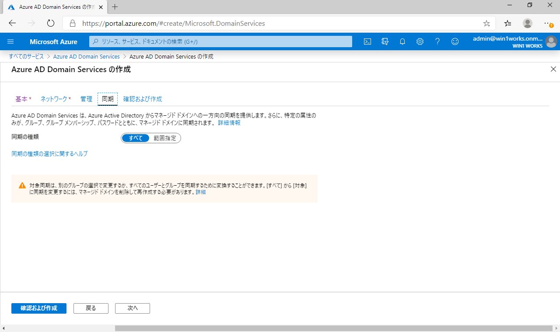
Task: Click the Azure resource search box
Action: (220, 41)
